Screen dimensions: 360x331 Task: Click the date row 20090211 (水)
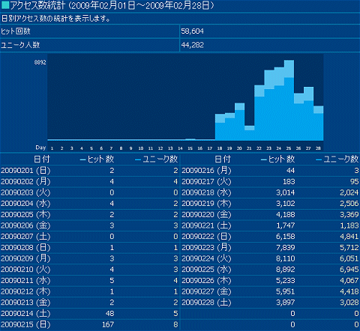coord(25,280)
